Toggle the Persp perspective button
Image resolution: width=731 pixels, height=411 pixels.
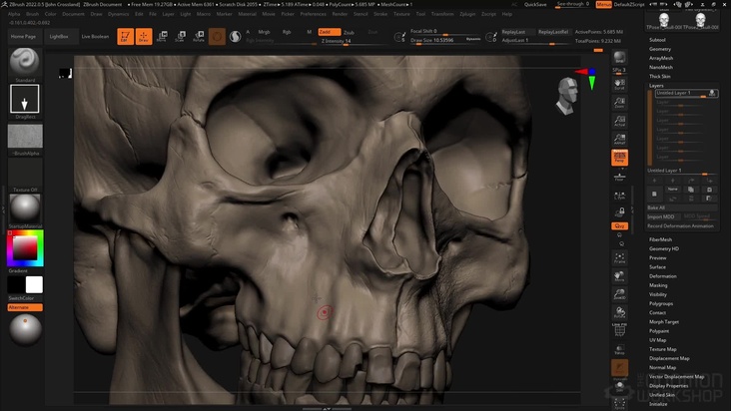click(x=619, y=158)
